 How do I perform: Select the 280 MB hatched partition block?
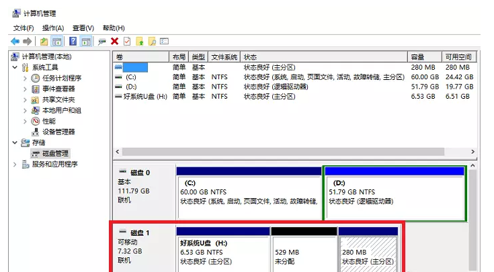click(x=368, y=251)
